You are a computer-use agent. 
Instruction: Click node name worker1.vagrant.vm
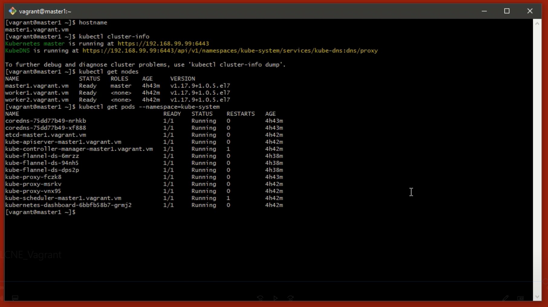tap(37, 93)
